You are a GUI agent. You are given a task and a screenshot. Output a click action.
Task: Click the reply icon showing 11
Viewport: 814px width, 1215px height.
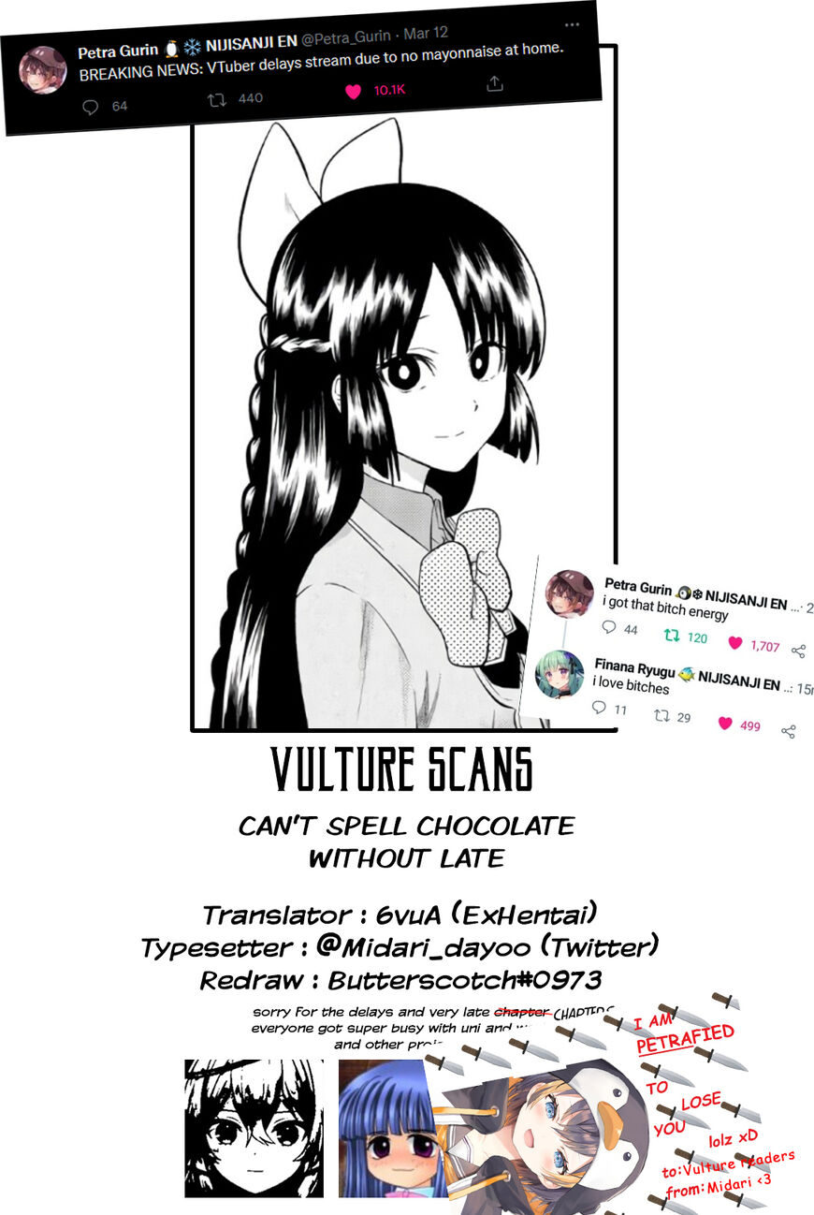[600, 708]
